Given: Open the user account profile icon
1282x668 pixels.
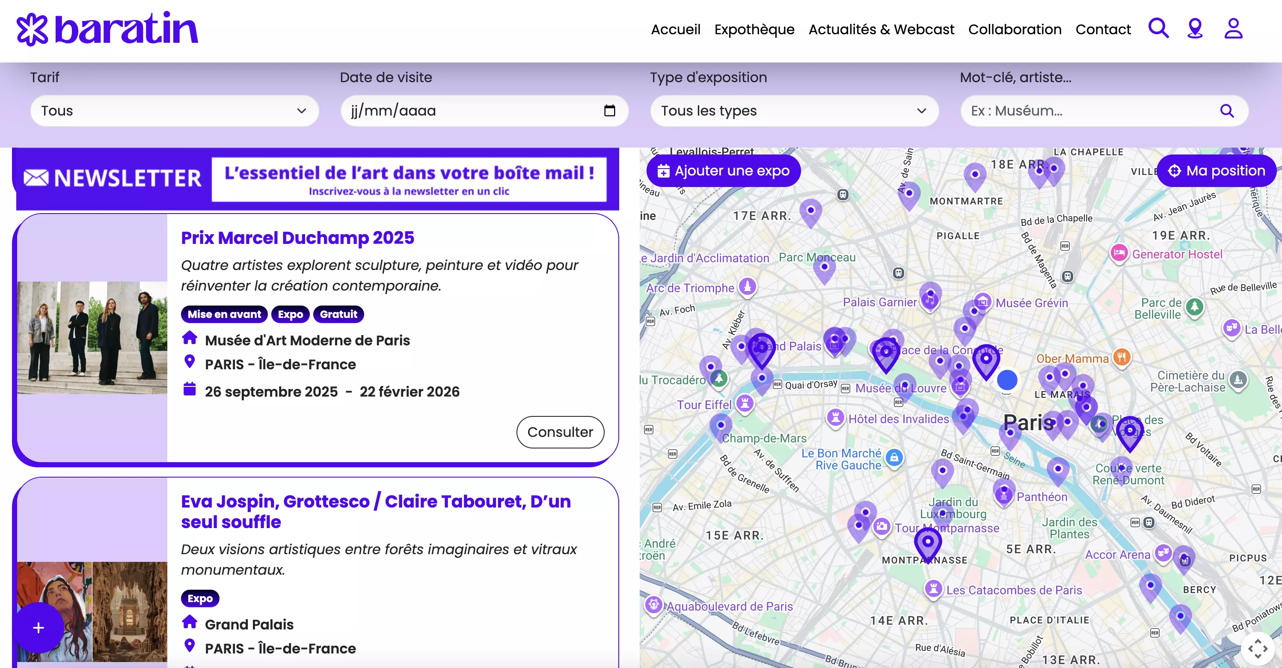Looking at the screenshot, I should point(1233,28).
